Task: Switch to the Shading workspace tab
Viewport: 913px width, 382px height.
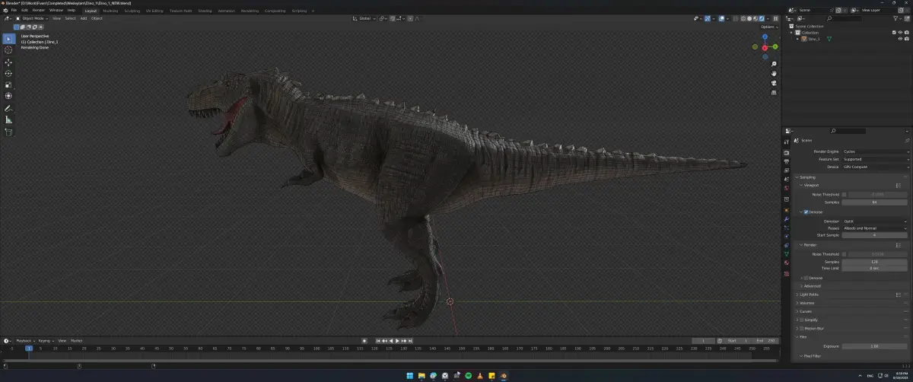Action: click(x=205, y=11)
